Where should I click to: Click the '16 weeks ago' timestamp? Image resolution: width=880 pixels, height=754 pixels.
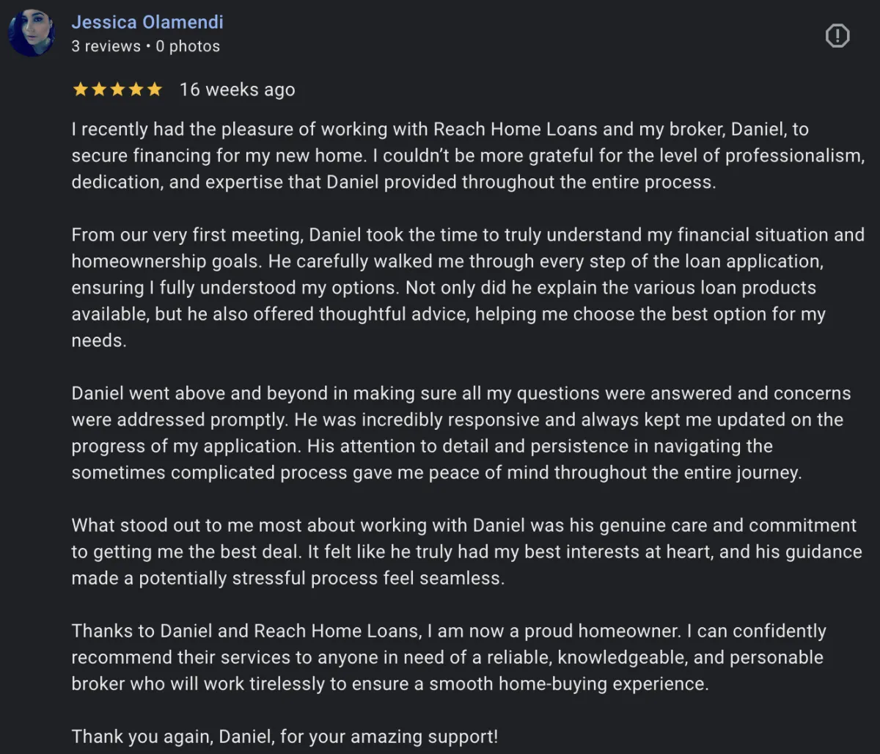(x=237, y=89)
